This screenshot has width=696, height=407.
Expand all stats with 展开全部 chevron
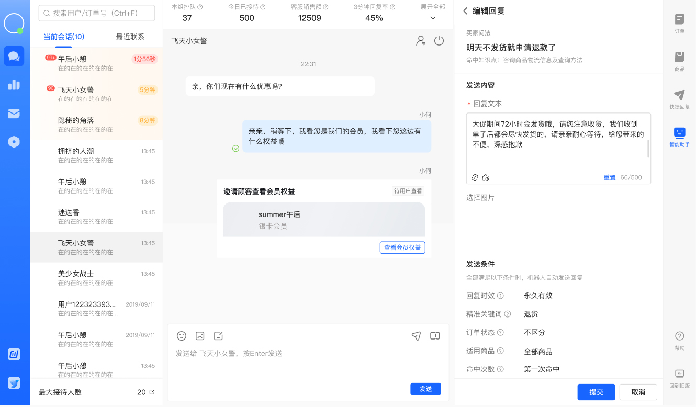tap(433, 18)
